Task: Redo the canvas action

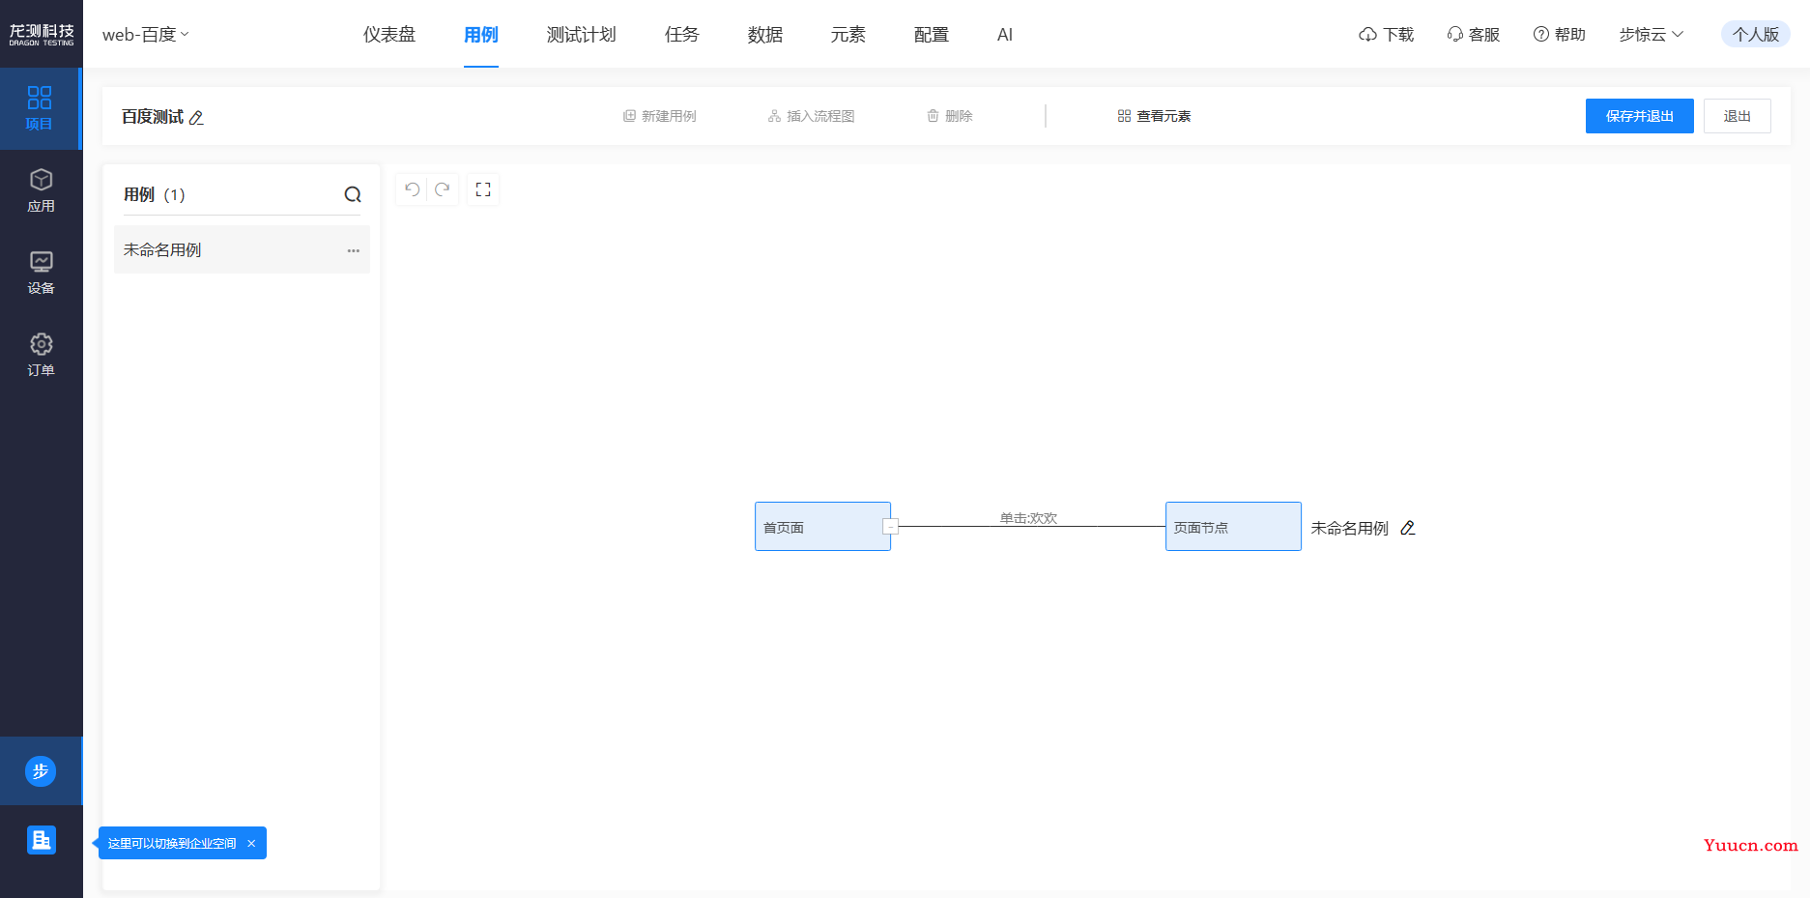Action: (443, 189)
